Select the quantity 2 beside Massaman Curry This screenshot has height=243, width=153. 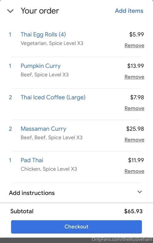pos(10,129)
